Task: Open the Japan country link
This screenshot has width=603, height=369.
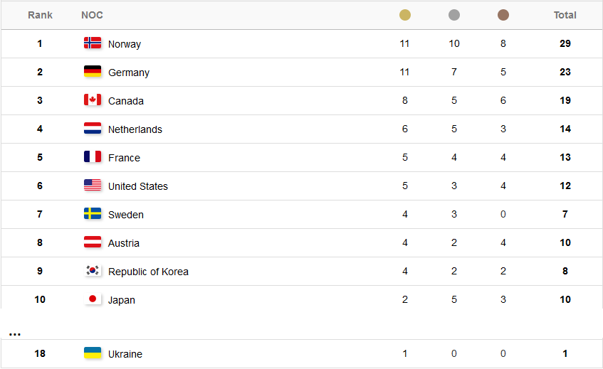Action: [x=122, y=300]
